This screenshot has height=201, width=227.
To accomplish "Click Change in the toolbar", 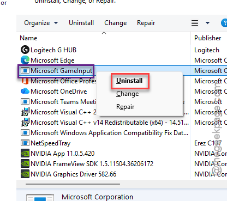I will click(116, 23).
